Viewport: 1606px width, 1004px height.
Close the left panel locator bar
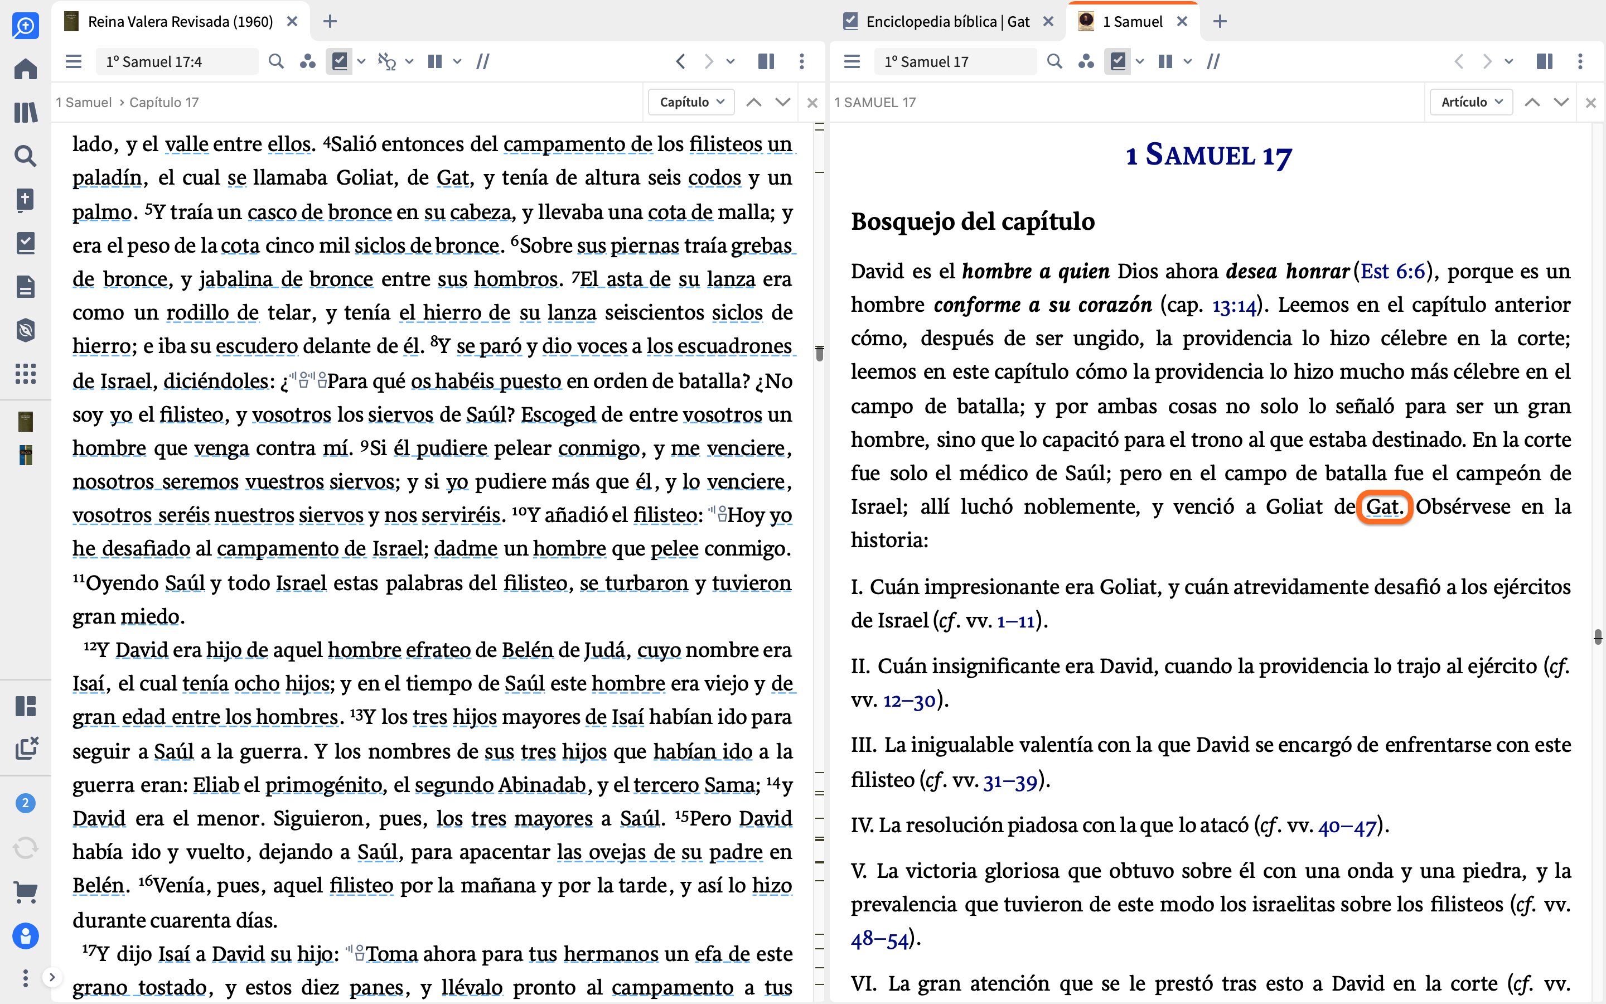[x=812, y=103]
